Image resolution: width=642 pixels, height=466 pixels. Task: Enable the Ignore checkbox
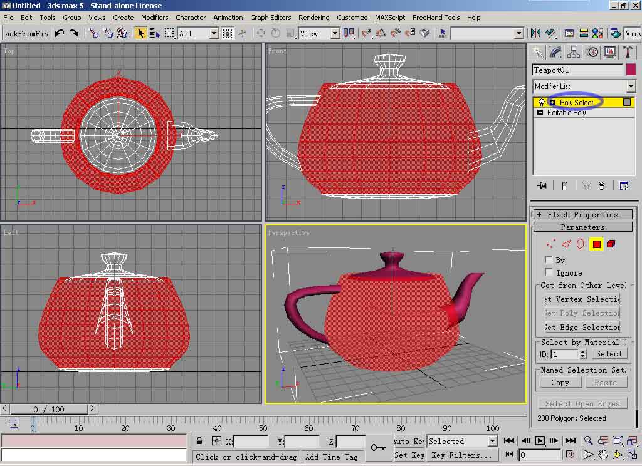click(x=549, y=272)
